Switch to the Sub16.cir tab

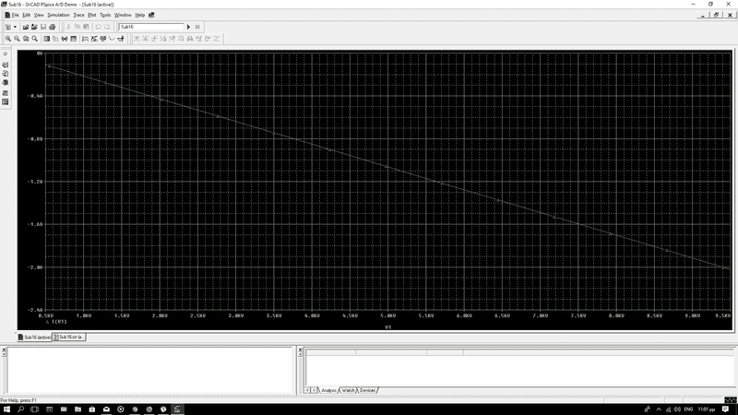(x=68, y=337)
